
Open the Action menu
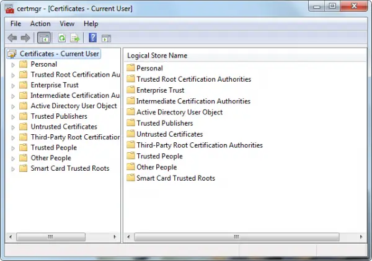tap(40, 24)
